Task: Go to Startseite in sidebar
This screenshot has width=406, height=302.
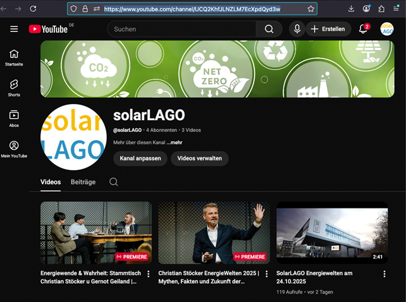Action: pos(14,57)
